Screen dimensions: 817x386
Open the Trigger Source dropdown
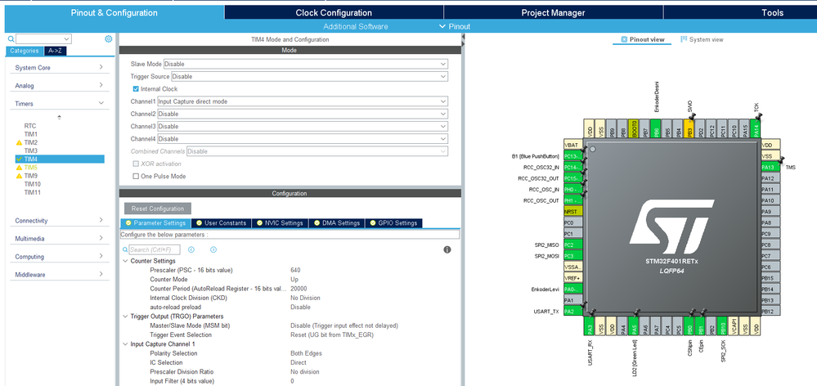(x=309, y=77)
